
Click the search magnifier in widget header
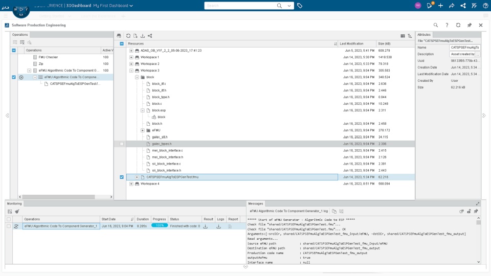coord(436,25)
